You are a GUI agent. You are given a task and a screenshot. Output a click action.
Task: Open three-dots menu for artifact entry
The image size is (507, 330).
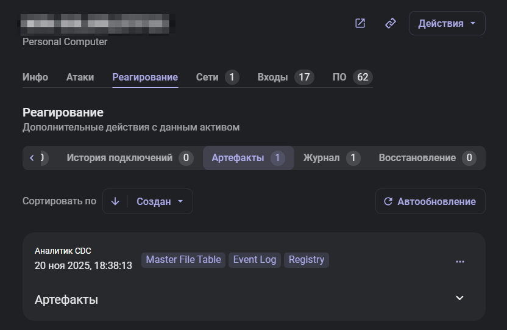460,261
